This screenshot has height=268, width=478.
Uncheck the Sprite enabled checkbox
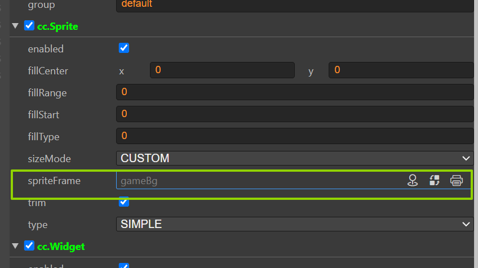point(124,48)
